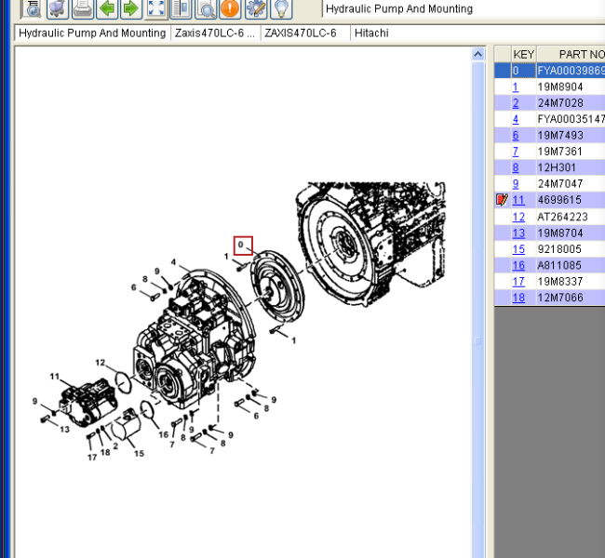This screenshot has width=605, height=558.
Task: Click the Hydraulic Pump And Mounting breadcrumb
Action: pyautogui.click(x=92, y=33)
